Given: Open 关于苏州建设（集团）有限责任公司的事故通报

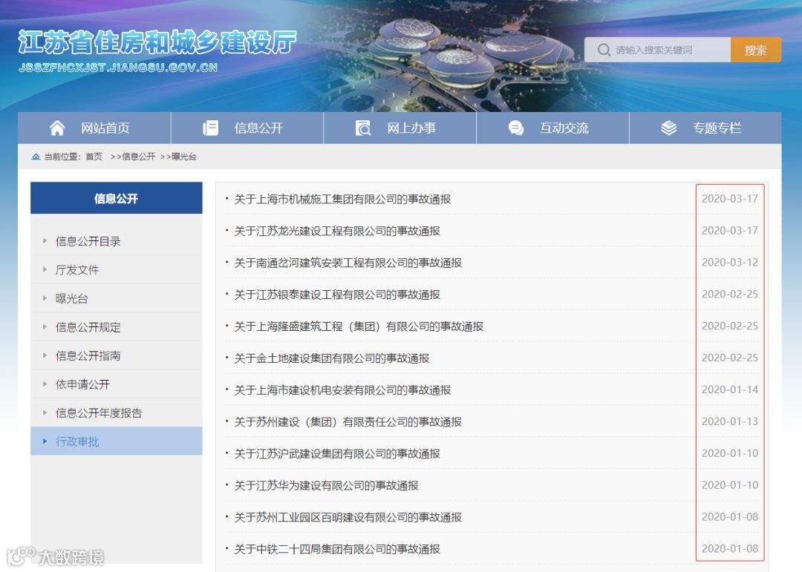Looking at the screenshot, I should [x=348, y=421].
